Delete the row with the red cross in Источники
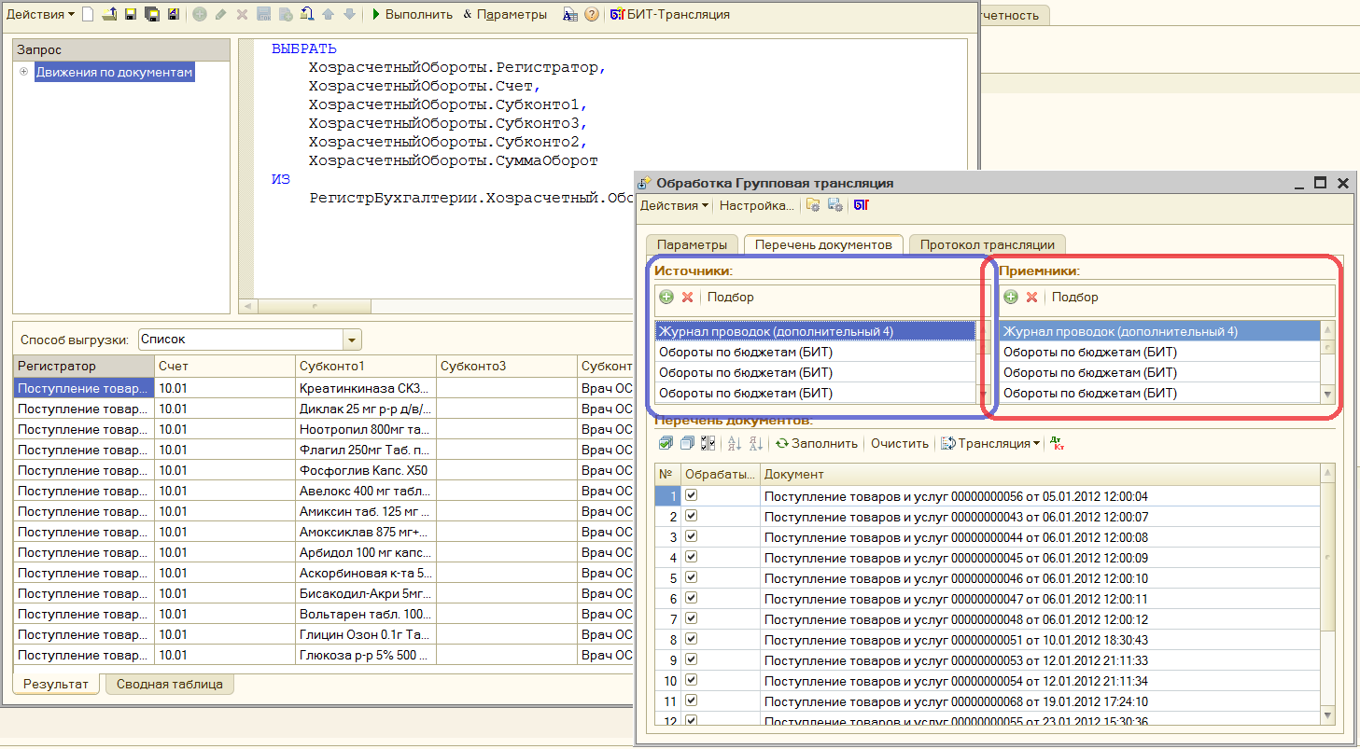 tap(688, 297)
